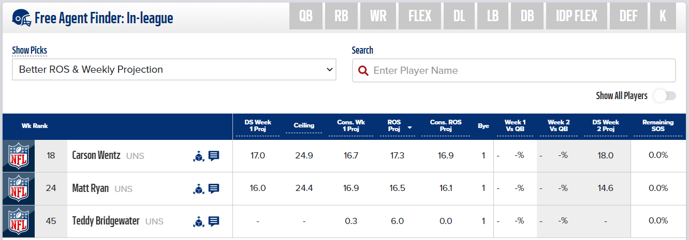689x240 pixels.
Task: Open the cube icon for Teddy Bridgewater
Action: tap(198, 221)
